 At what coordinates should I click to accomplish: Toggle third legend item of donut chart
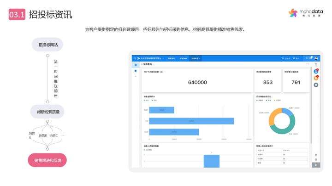(x=278, y=101)
